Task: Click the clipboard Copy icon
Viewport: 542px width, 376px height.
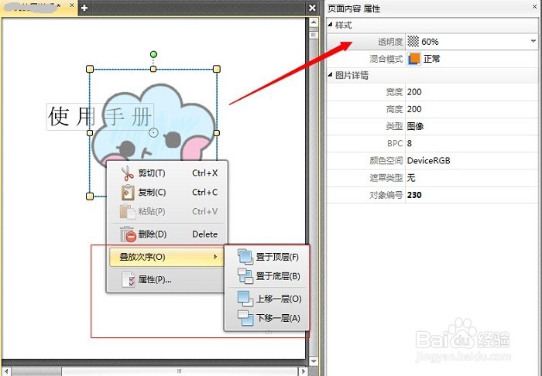Action: pos(128,193)
